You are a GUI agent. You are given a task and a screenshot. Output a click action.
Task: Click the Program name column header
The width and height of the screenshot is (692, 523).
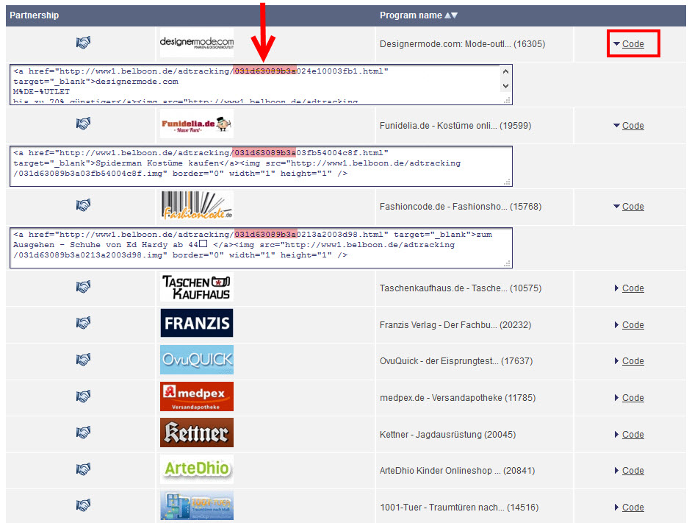[x=411, y=15]
